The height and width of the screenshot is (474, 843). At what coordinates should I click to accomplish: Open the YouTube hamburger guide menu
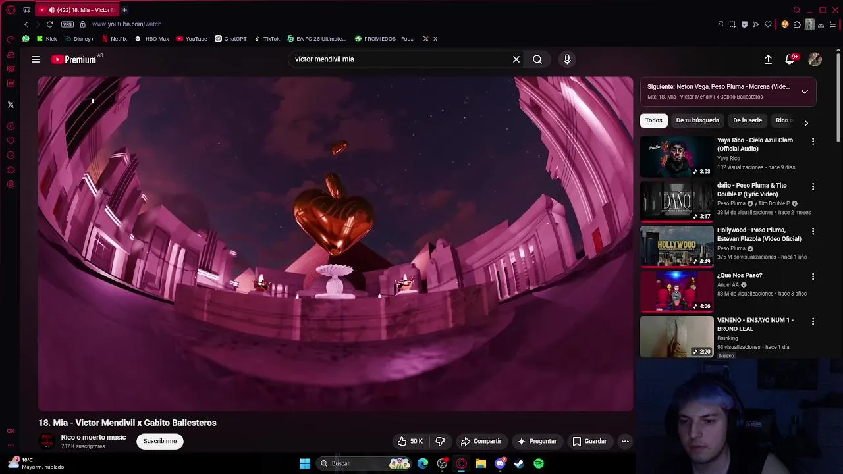pos(36,59)
